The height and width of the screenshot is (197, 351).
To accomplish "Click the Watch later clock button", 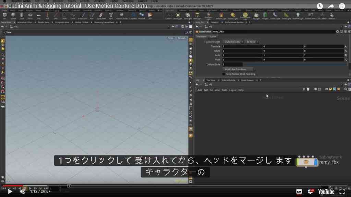I will point(320,6).
